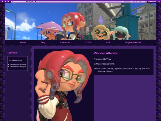The image size is (161, 121).
Task: Click the Wonder Allecate character portrait
Action: pos(64,85)
